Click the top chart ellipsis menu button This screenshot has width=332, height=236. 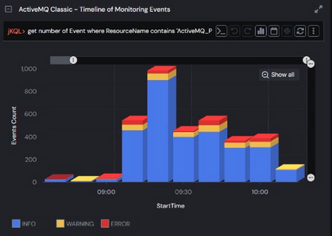pos(311,64)
